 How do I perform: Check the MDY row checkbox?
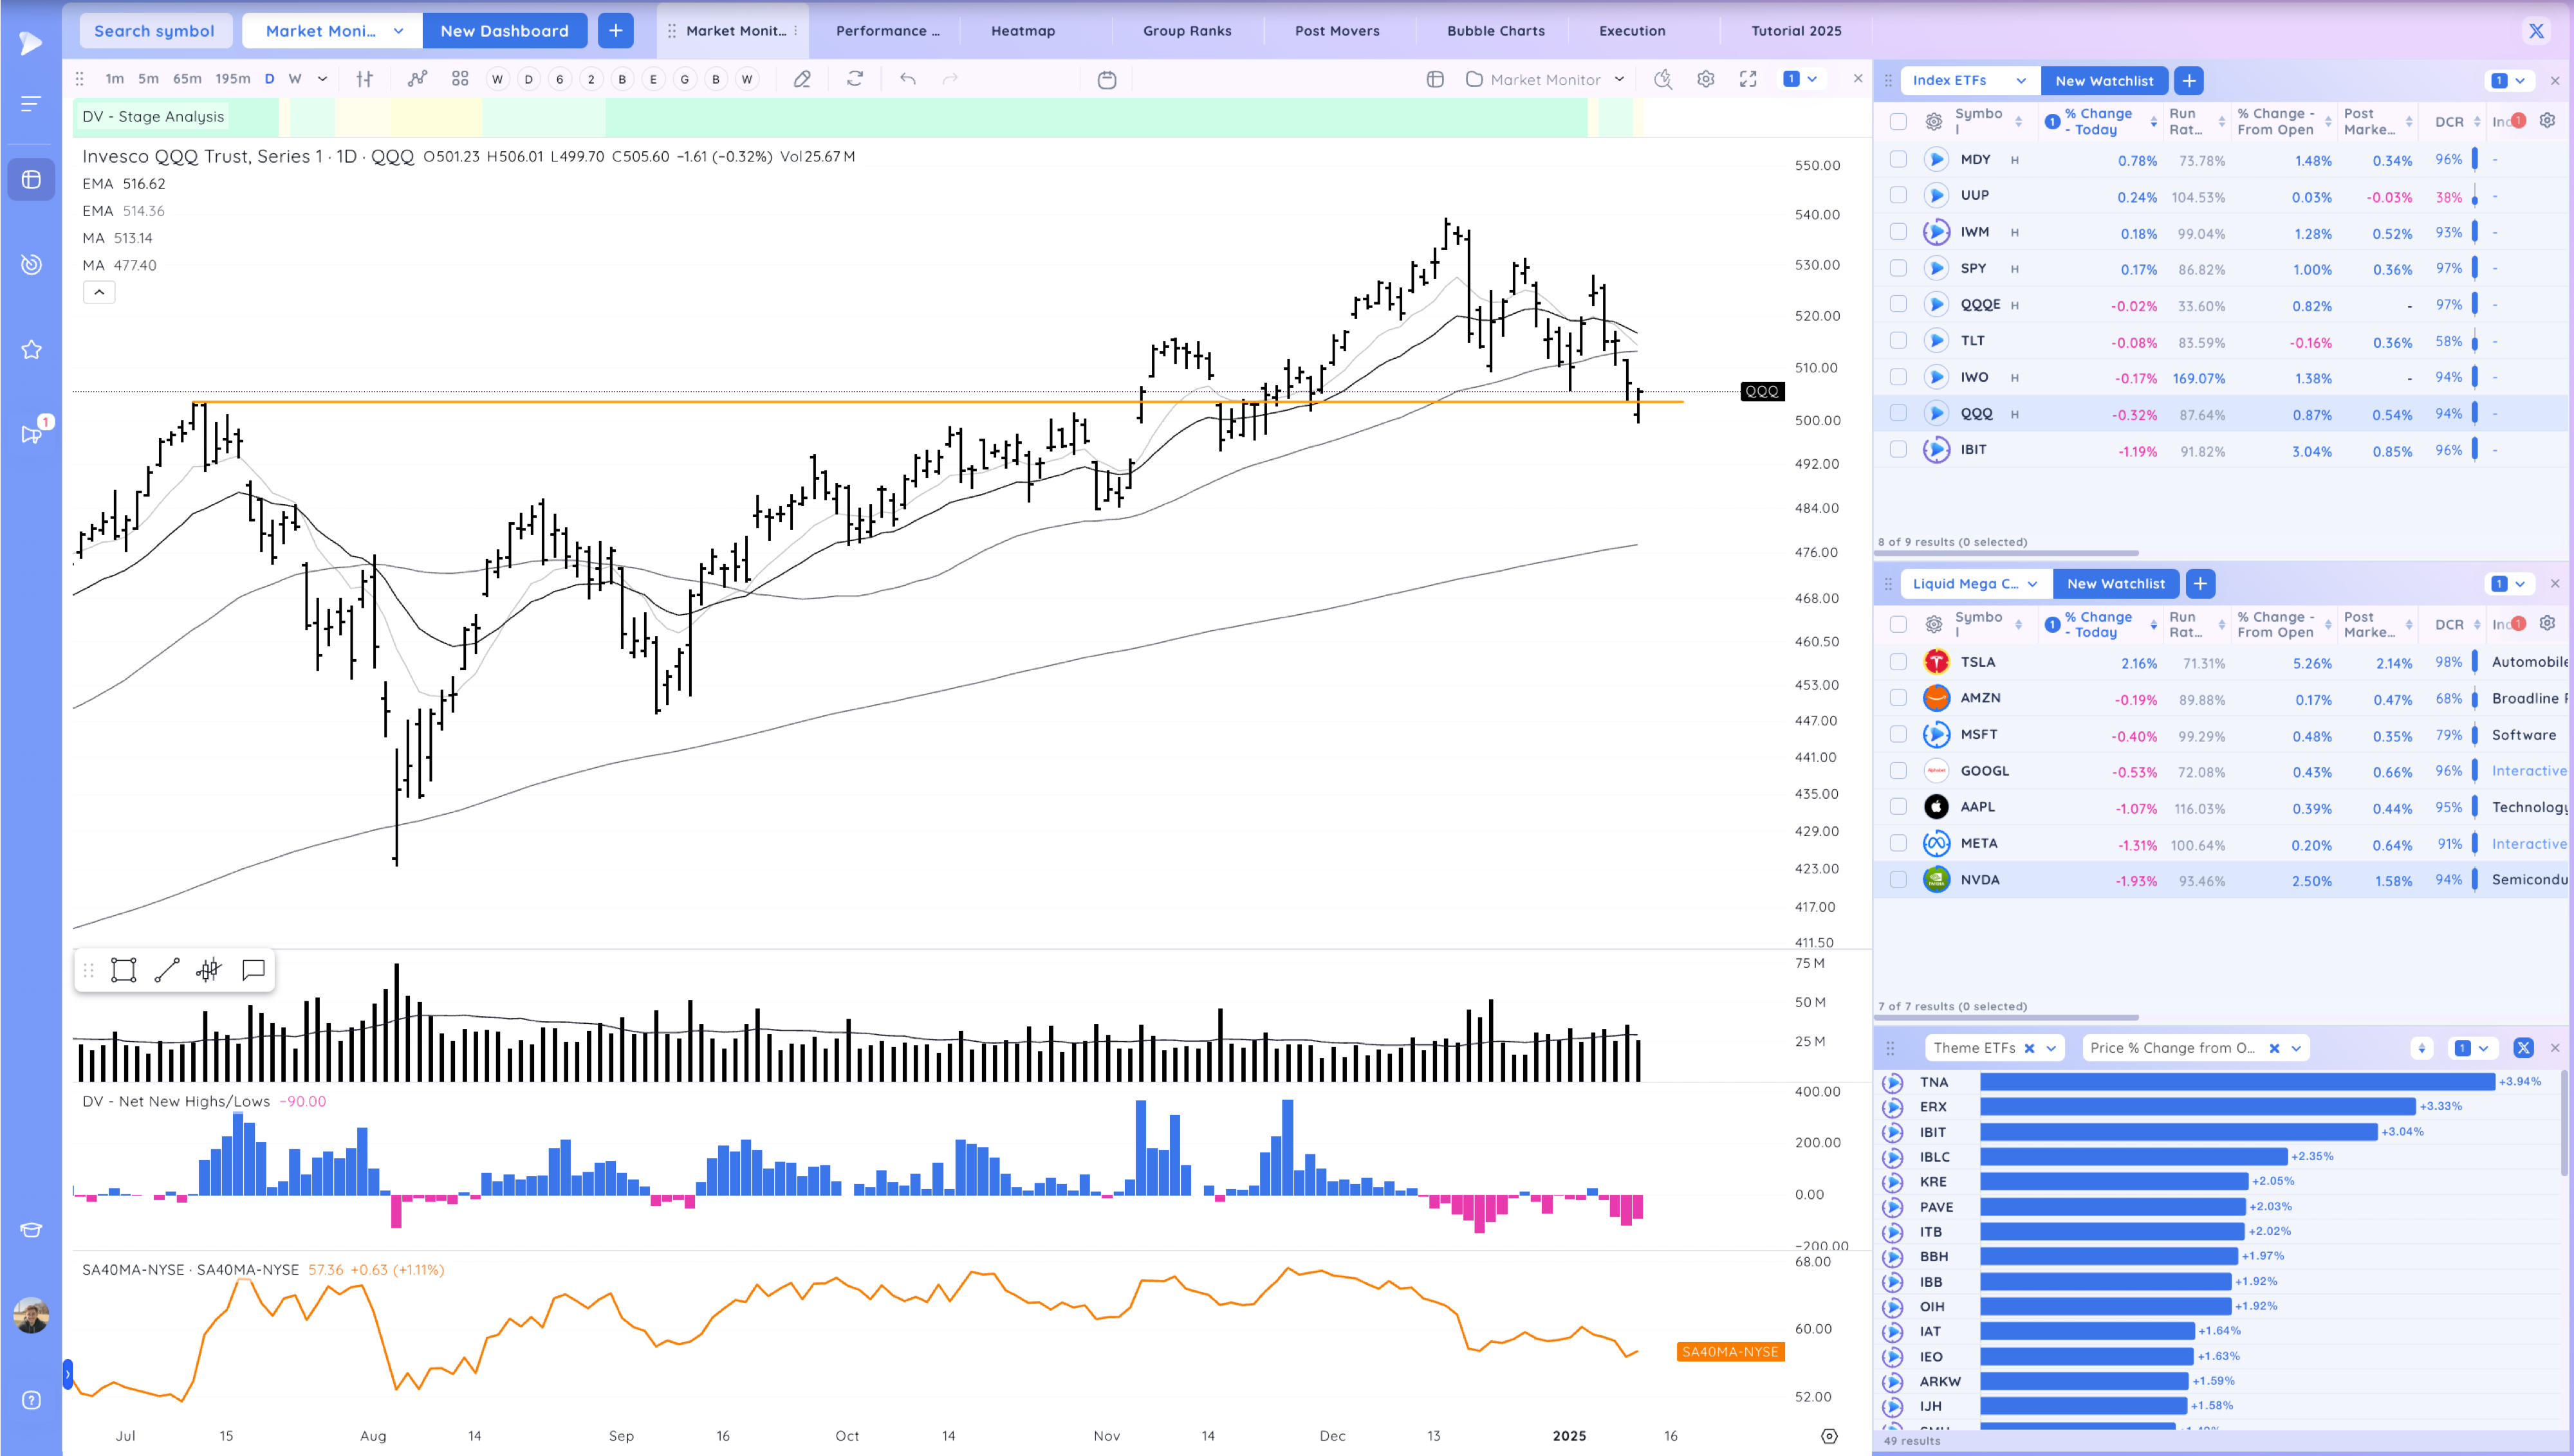click(1898, 159)
